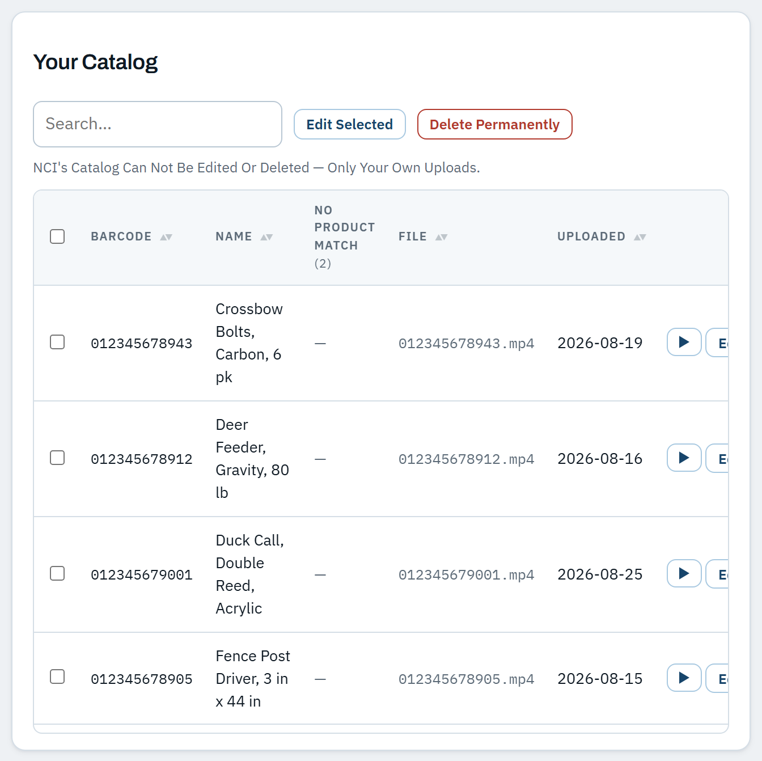
Task: Click file name 012345679001.mp4
Action: (x=466, y=575)
